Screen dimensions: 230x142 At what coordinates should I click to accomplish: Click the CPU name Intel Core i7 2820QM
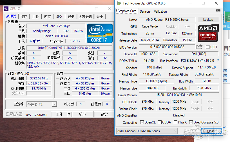point(56,26)
